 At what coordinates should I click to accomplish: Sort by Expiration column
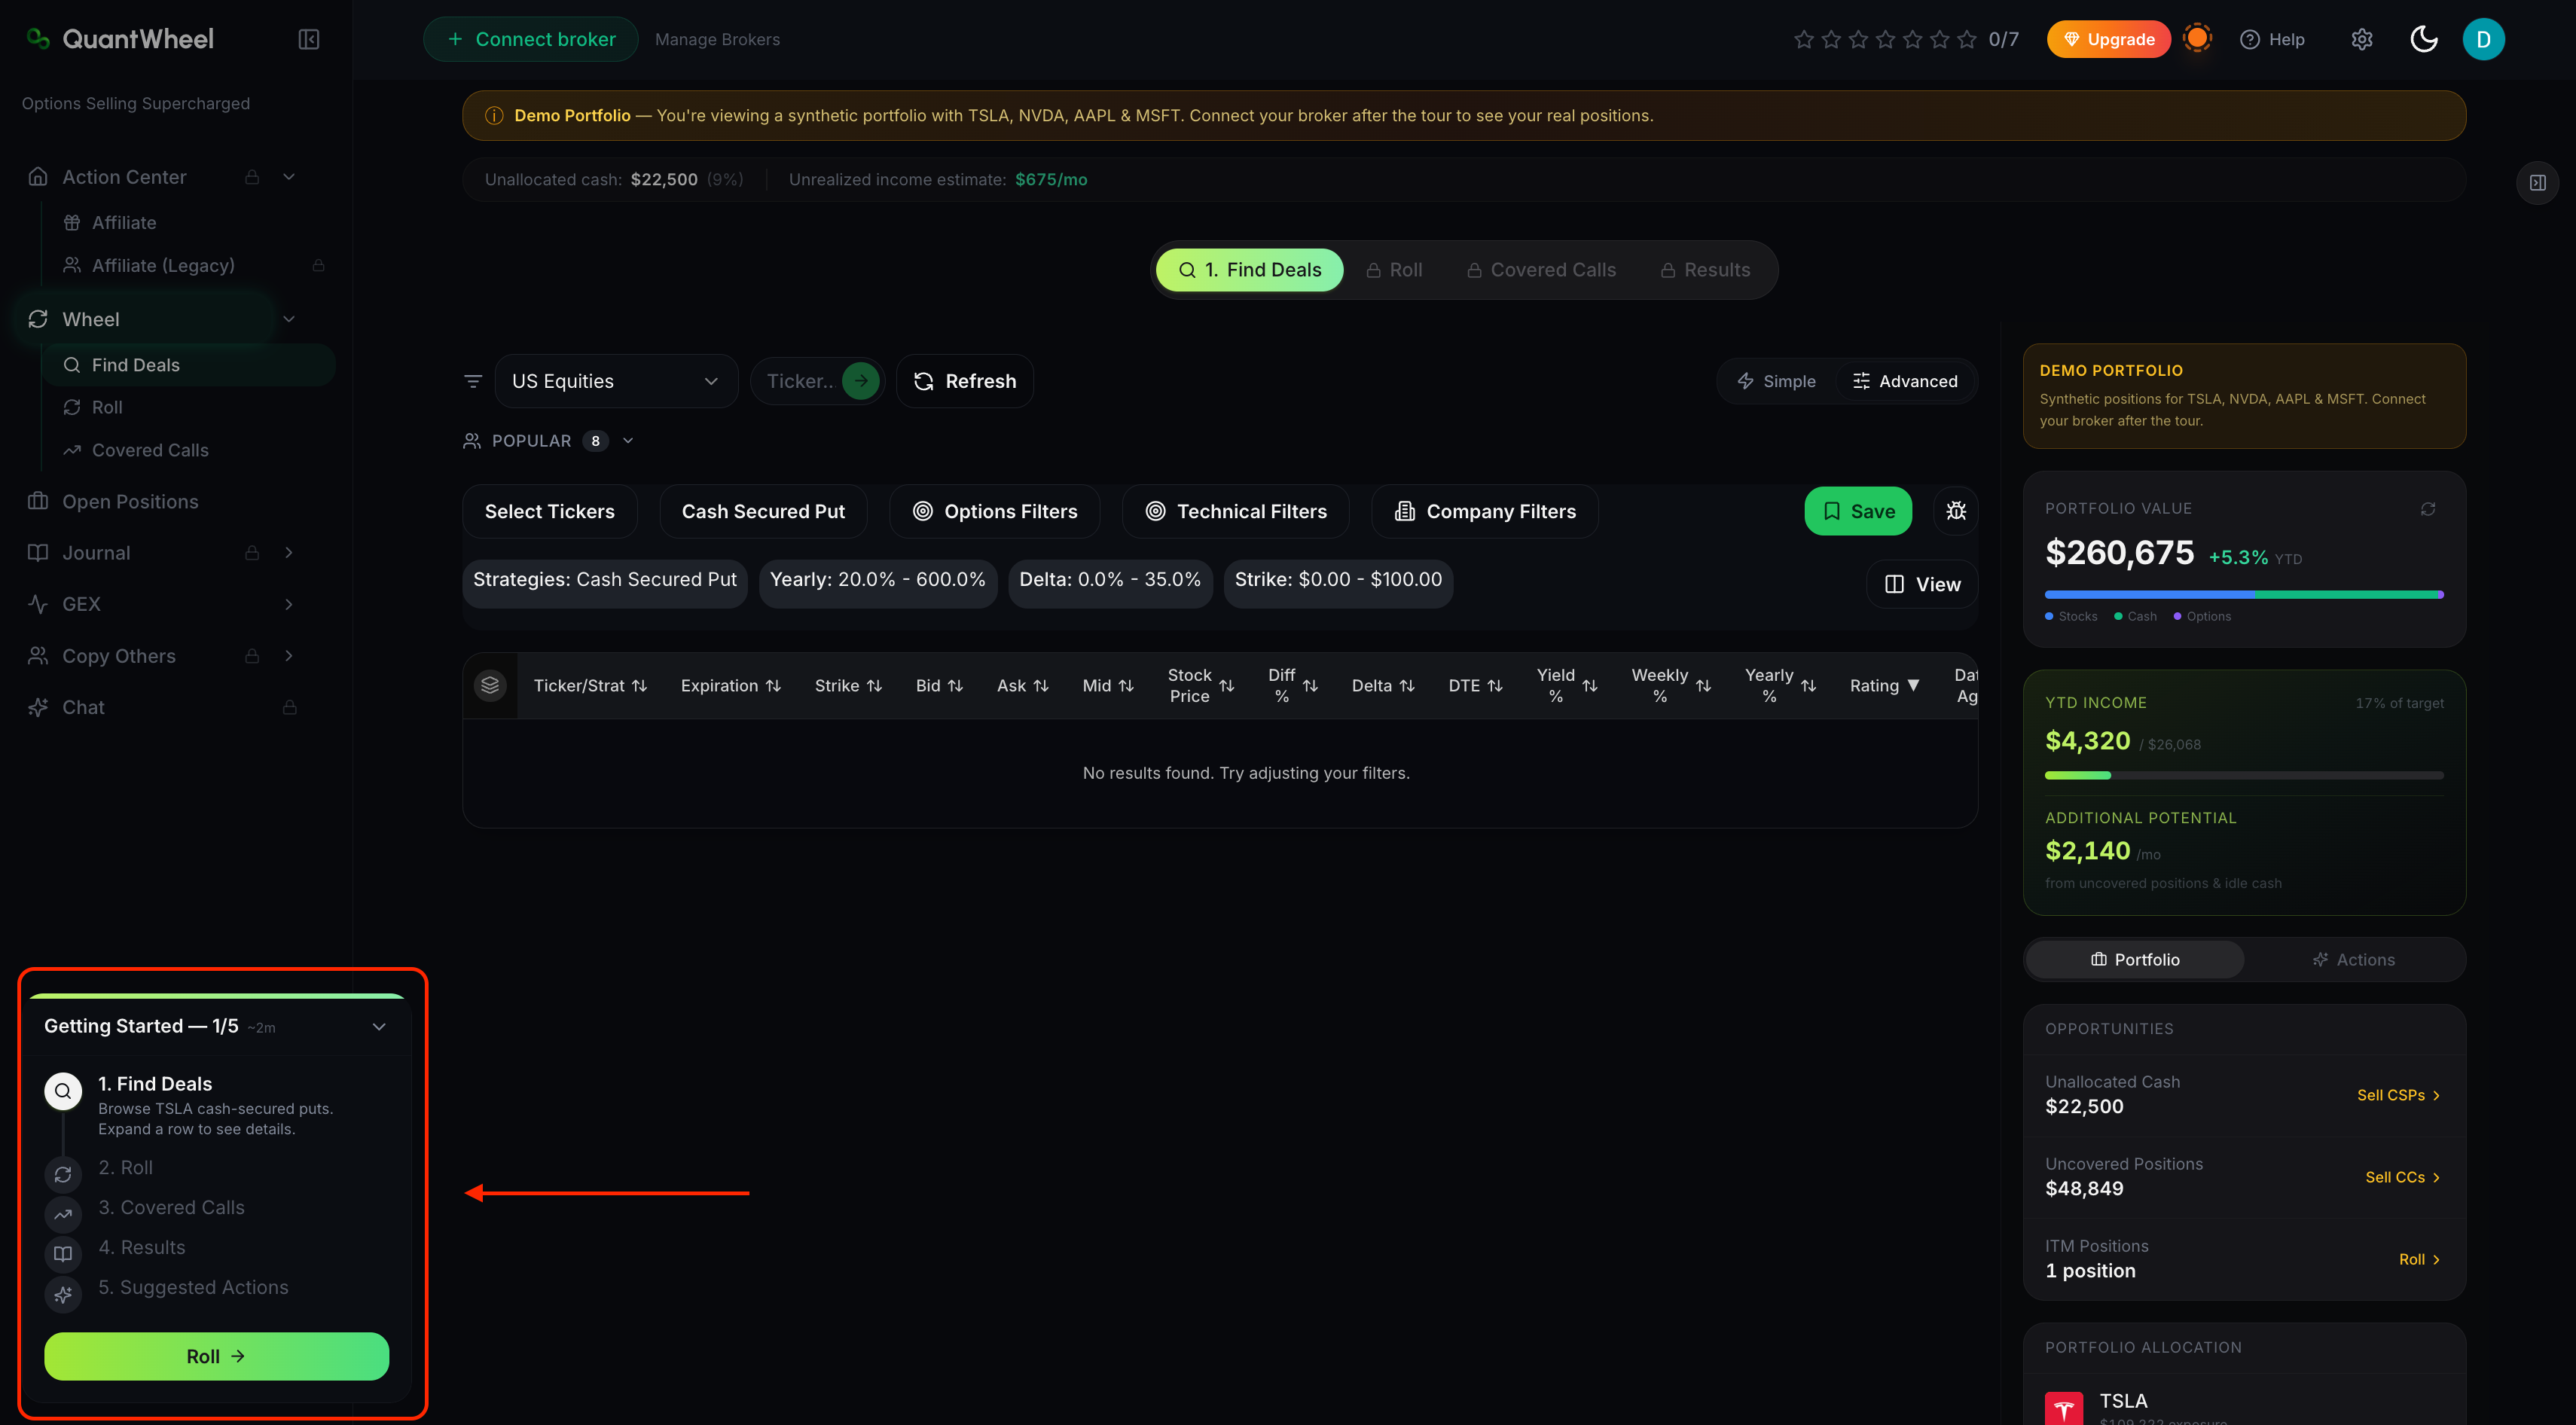730,685
